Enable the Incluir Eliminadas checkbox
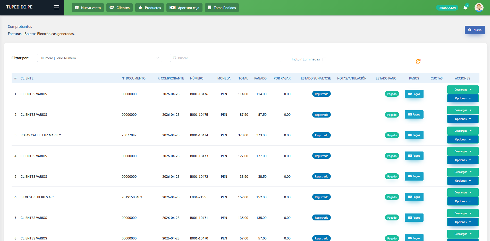 (324, 59)
